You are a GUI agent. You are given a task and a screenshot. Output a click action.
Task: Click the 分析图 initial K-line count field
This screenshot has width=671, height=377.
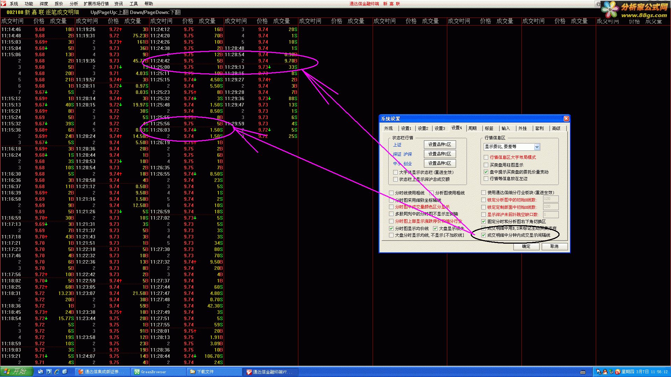click(551, 199)
